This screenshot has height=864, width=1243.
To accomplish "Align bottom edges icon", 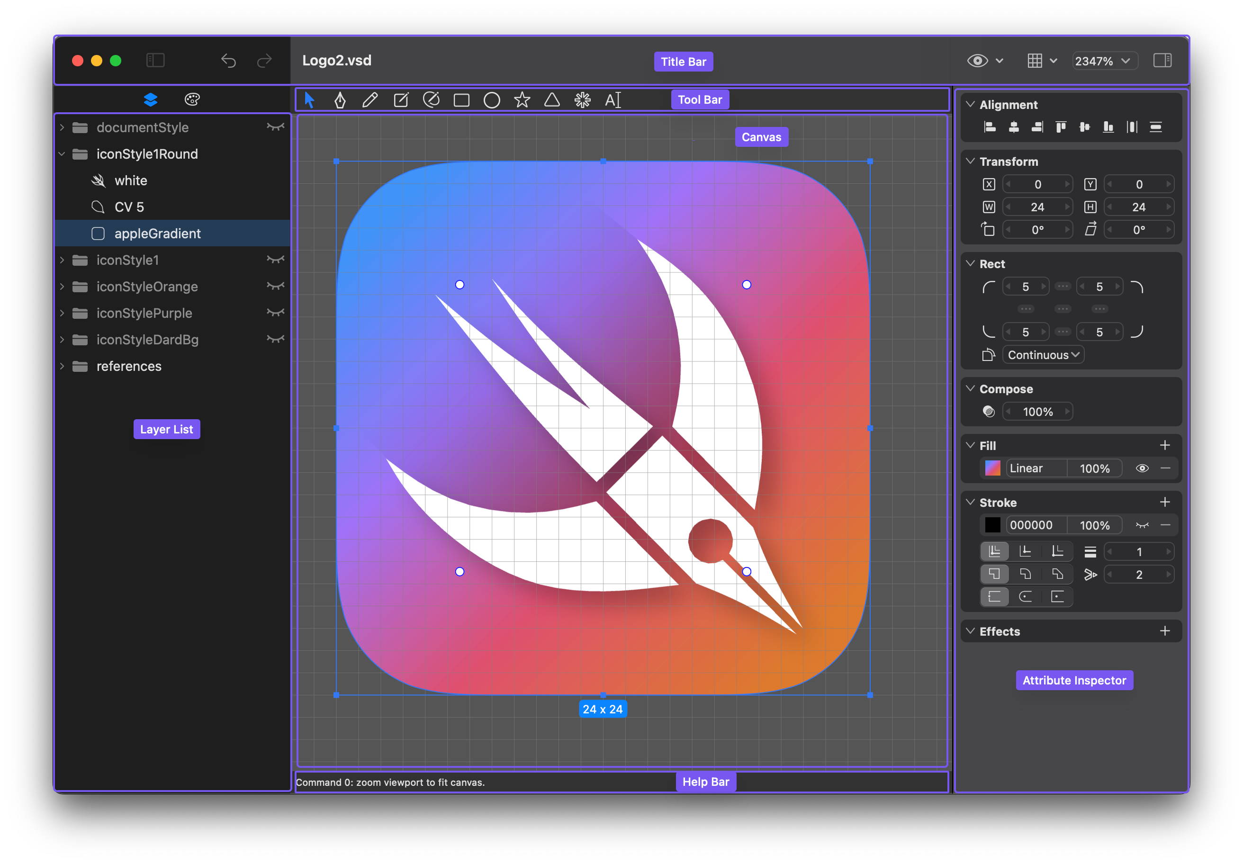I will 1108,127.
